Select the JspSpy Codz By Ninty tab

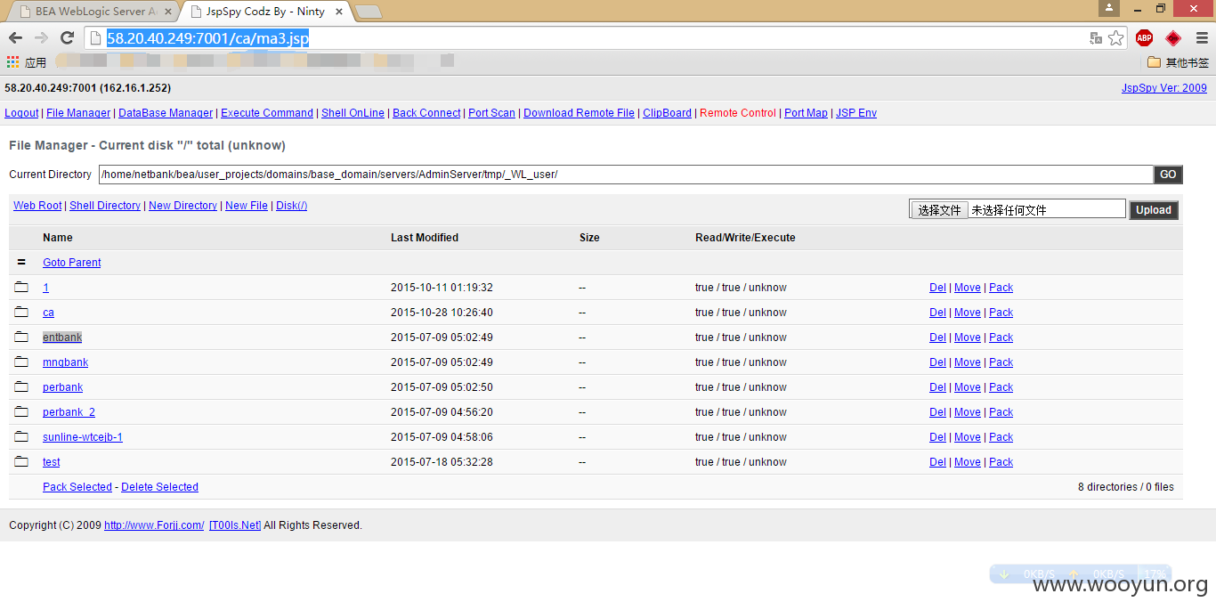pos(263,12)
